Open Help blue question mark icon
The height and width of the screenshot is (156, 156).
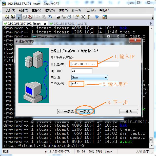[x=97, y=17]
